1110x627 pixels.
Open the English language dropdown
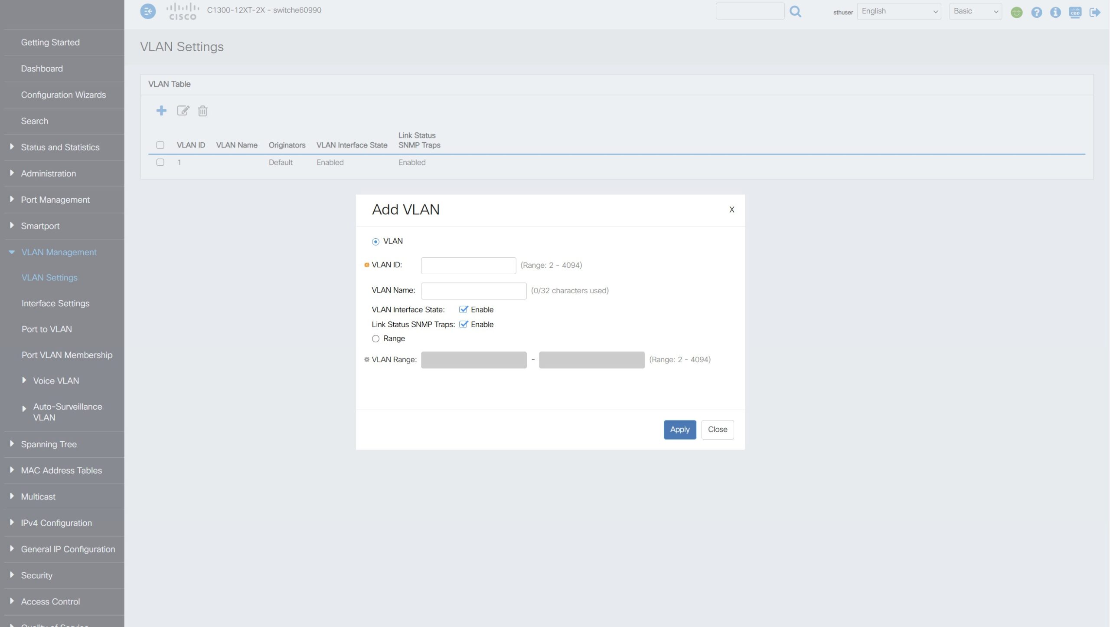pos(899,11)
